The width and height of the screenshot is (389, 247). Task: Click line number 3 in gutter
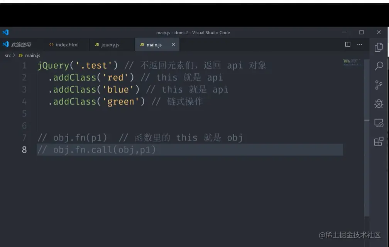[24, 90]
